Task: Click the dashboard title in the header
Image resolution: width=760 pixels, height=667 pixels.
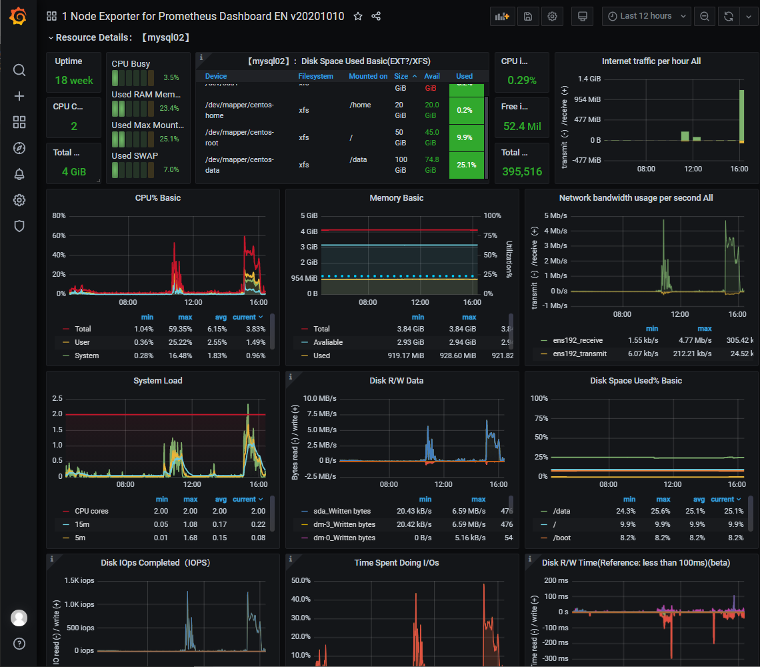Action: point(203,16)
